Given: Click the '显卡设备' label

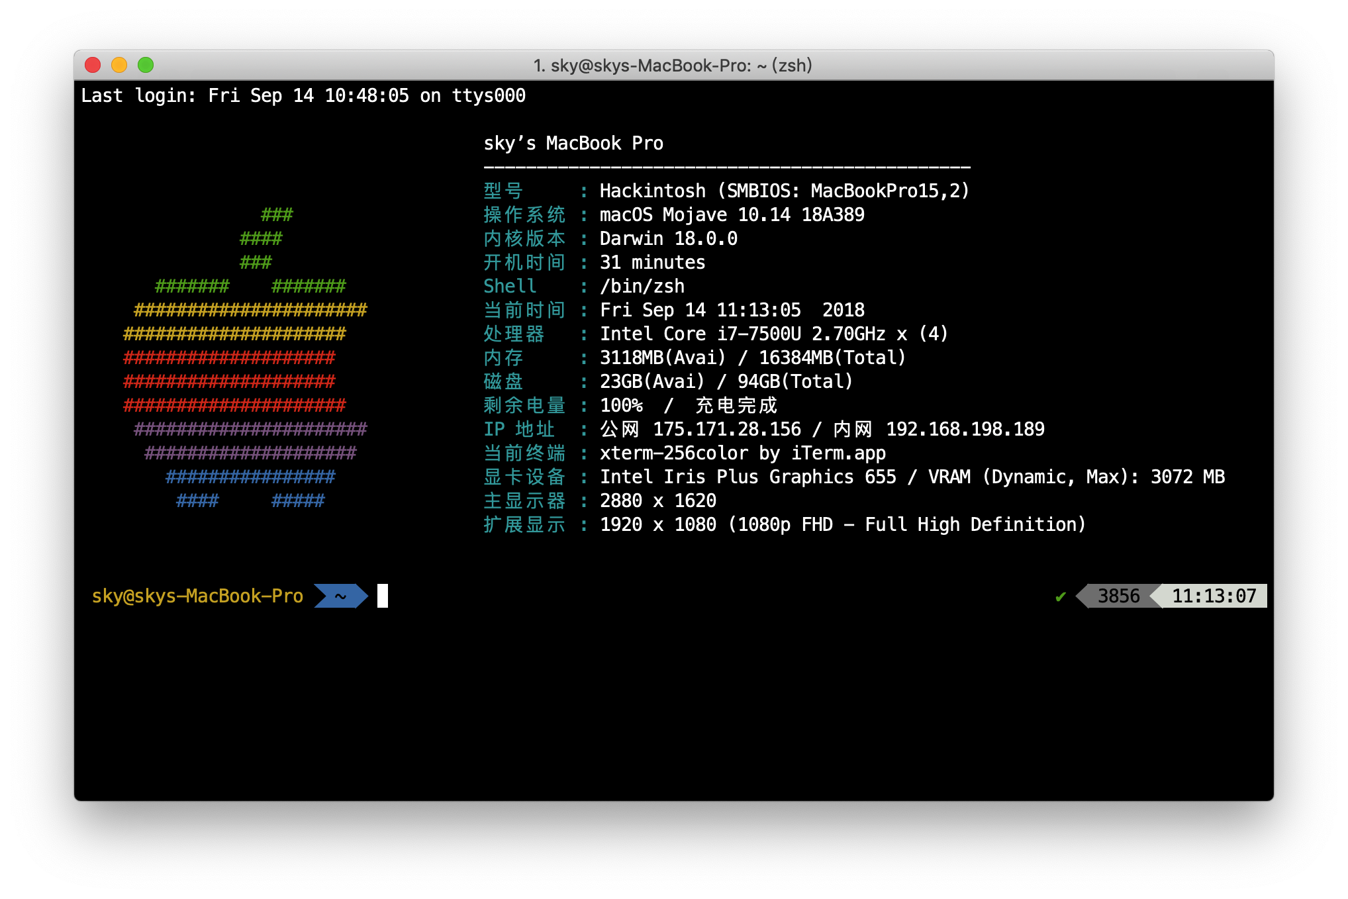Looking at the screenshot, I should pyautogui.click(x=524, y=477).
